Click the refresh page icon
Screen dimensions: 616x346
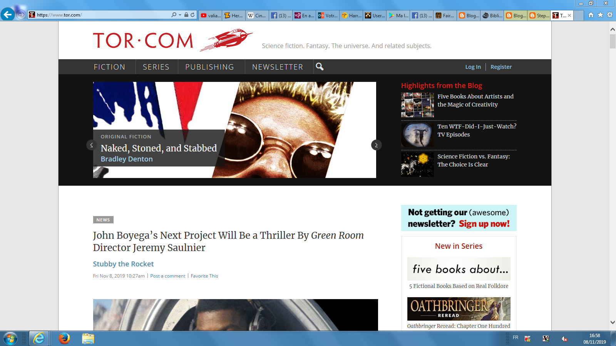pyautogui.click(x=192, y=15)
